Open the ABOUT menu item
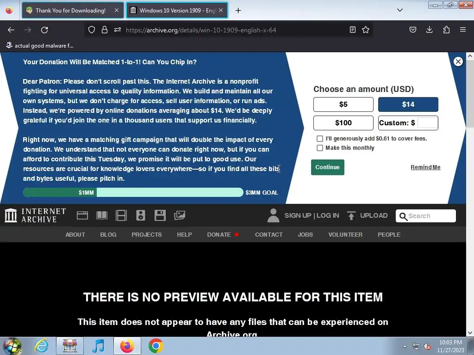Viewport: 474px width, 355px height. tap(75, 234)
